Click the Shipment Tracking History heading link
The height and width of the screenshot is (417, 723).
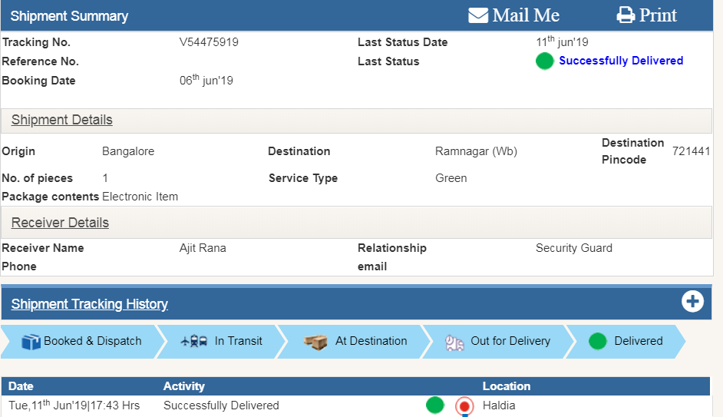[x=90, y=304]
